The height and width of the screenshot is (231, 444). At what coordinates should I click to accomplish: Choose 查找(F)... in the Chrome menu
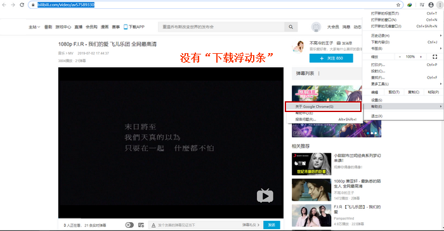point(403,77)
